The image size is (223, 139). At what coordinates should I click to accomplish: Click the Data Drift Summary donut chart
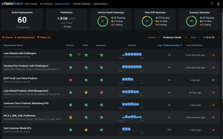tap(147, 21)
